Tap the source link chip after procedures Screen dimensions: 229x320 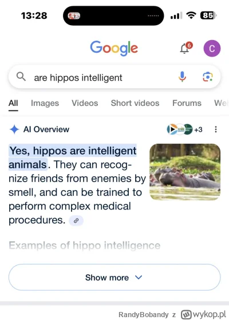pos(76,220)
